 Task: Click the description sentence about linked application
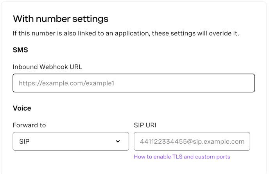click(126, 33)
